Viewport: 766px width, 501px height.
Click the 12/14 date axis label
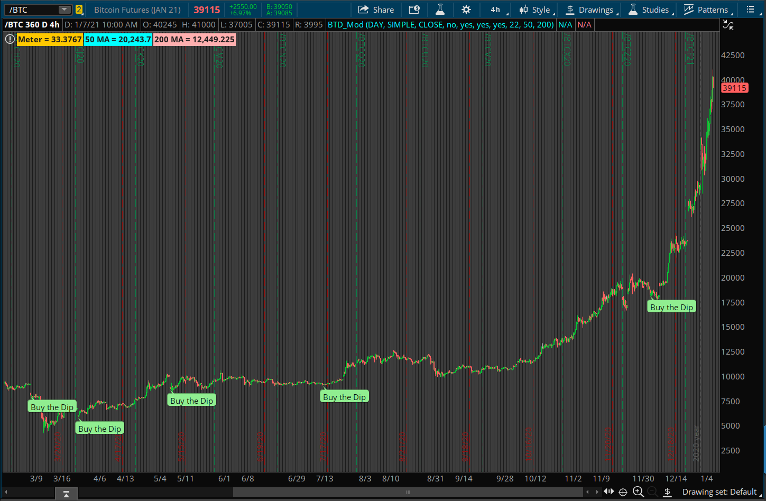(676, 478)
